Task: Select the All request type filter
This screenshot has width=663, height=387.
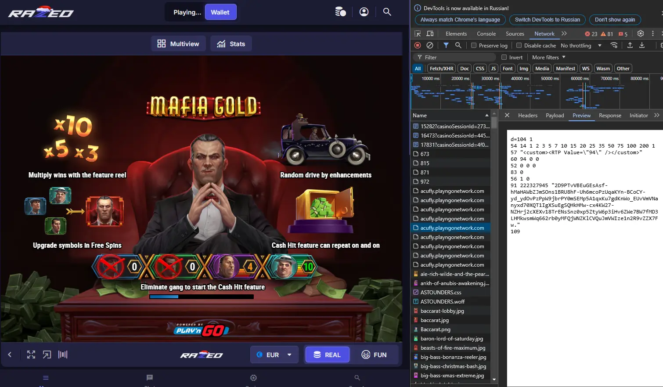Action: tap(418, 69)
